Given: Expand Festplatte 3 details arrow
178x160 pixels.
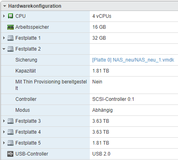Looking at the screenshot, I should (4, 121).
